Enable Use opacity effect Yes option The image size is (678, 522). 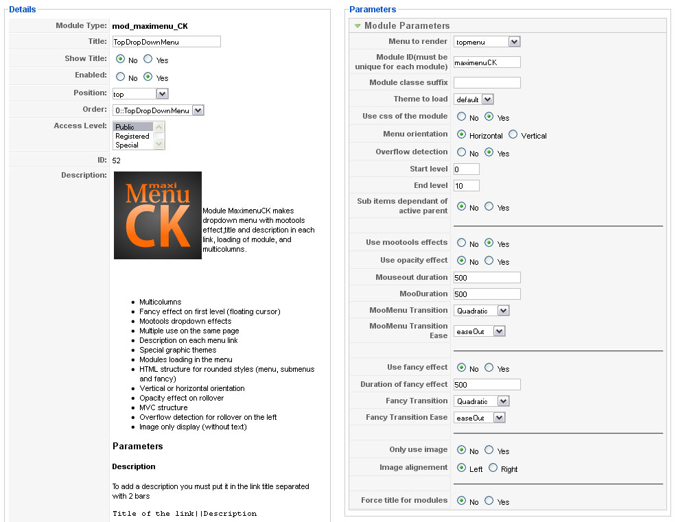[489, 261]
